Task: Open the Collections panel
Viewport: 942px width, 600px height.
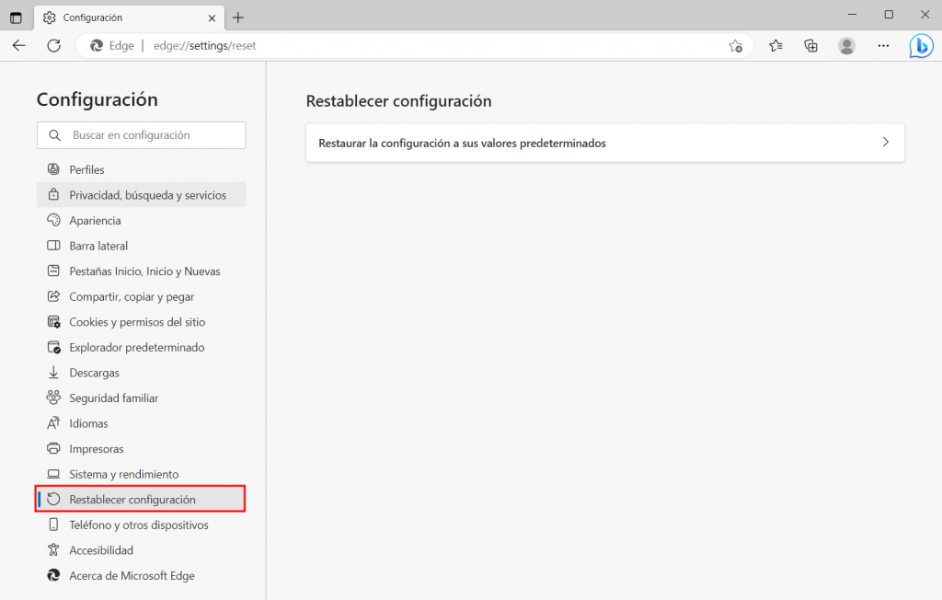Action: [x=810, y=45]
